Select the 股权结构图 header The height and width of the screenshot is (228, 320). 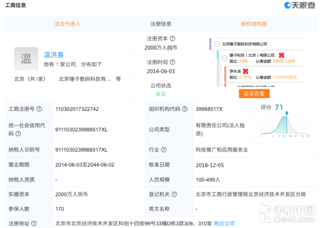click(x=254, y=24)
